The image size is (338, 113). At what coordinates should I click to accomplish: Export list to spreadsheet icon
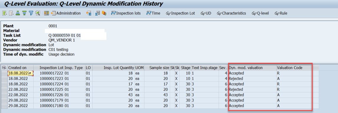pyautogui.click(x=98, y=13)
